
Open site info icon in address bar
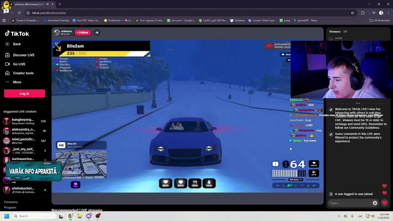pyautogui.click(x=28, y=13)
